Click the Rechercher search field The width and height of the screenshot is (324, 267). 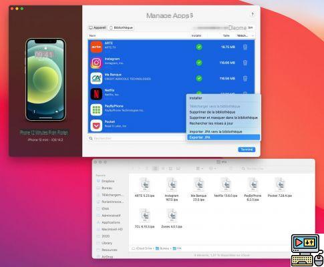137,138
